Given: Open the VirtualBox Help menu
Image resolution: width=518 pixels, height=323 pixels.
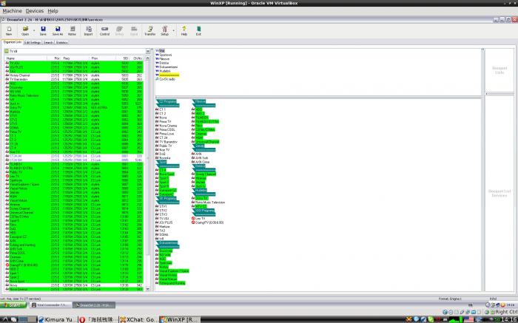Looking at the screenshot, I should click(53, 11).
